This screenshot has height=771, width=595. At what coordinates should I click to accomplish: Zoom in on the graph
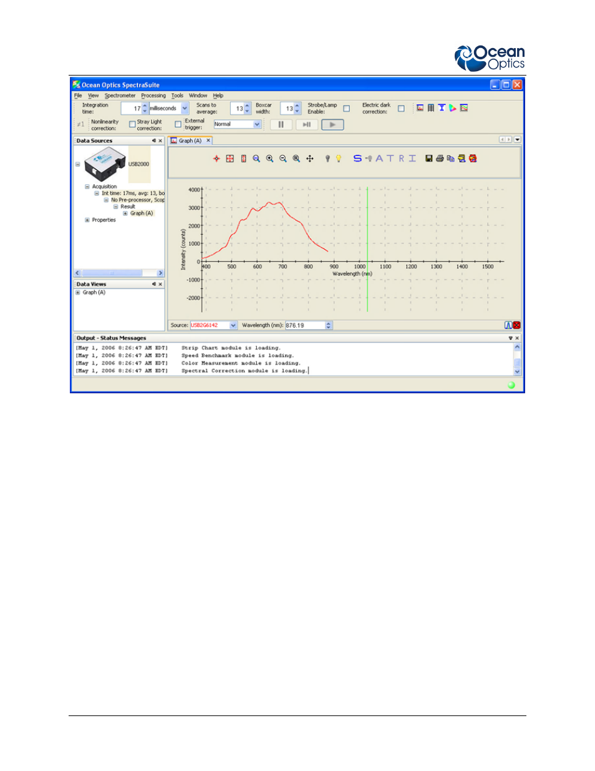[269, 159]
